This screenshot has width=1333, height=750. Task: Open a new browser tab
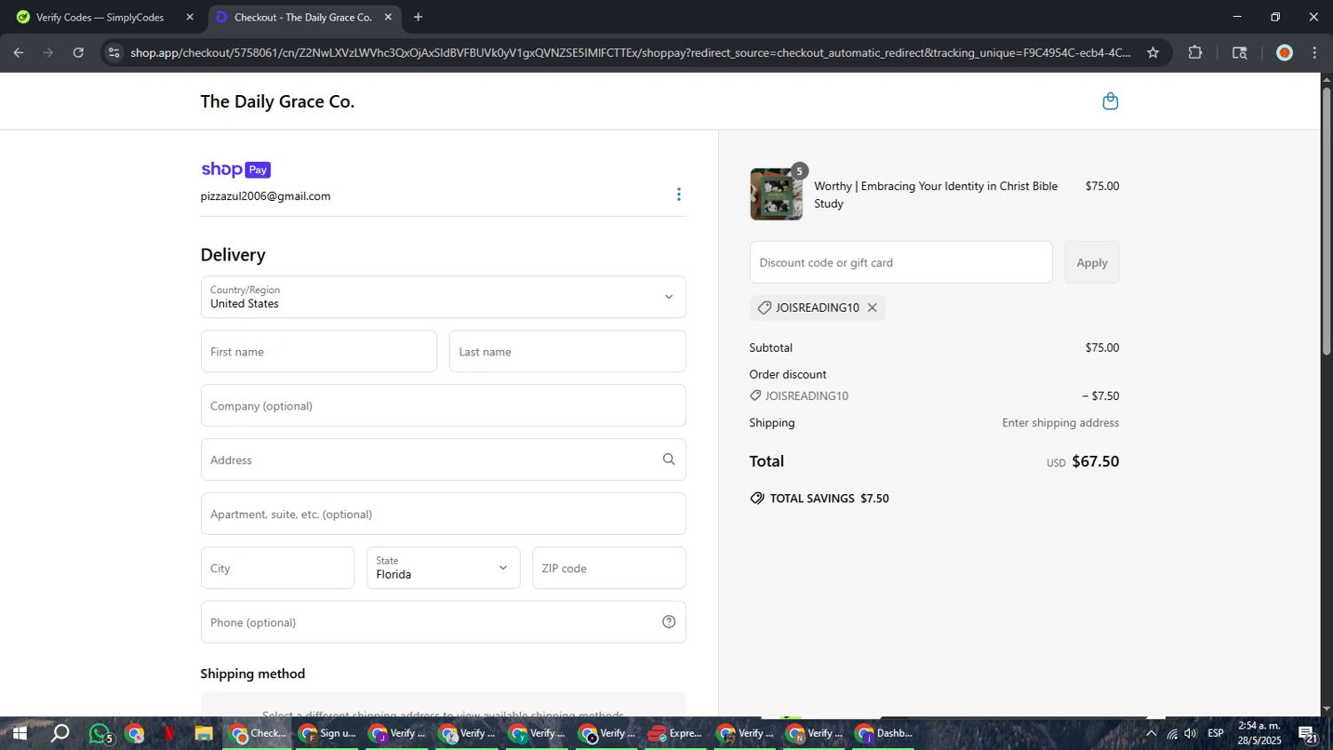[x=418, y=17]
